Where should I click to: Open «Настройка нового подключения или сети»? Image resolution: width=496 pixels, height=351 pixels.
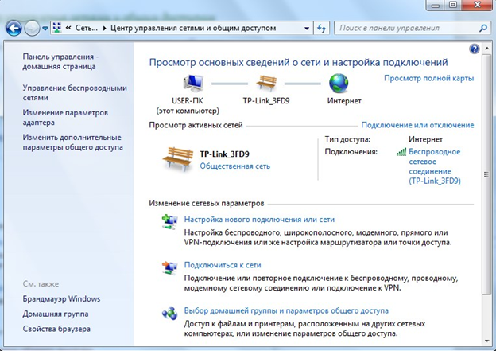tap(259, 220)
